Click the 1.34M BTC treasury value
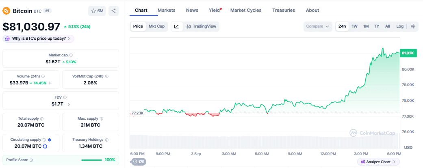 click(x=90, y=146)
